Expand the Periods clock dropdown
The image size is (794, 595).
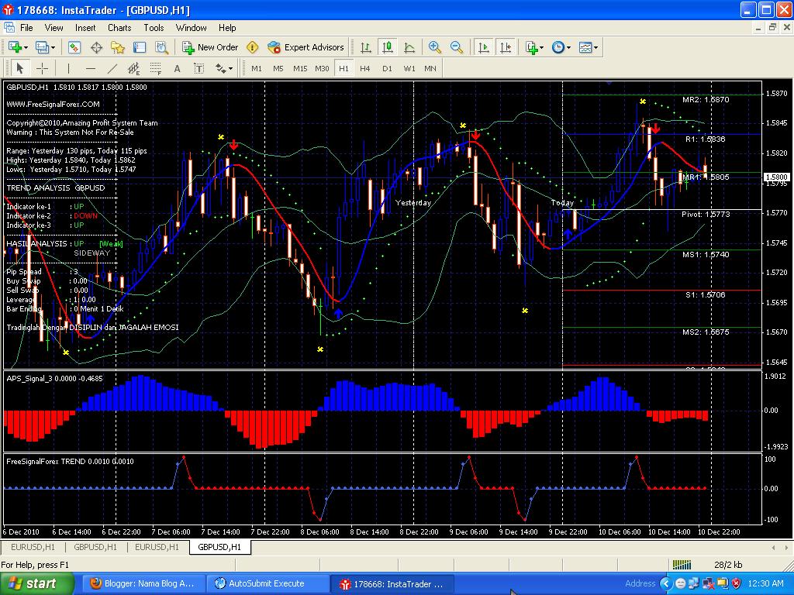tap(561, 47)
